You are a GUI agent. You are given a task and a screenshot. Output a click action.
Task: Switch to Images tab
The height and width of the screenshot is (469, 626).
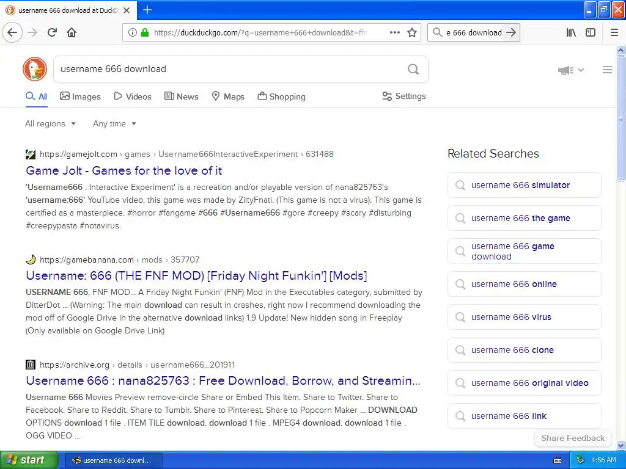[x=80, y=96]
